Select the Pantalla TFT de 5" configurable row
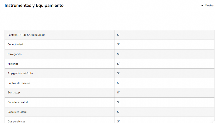Screen dimensions: 215x123 coord(26,35)
